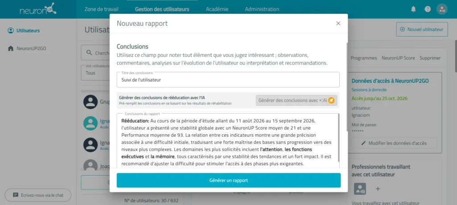The height and width of the screenshot is (205, 457).
Task: Click the orange AI rocket icon
Action: click(x=331, y=100)
